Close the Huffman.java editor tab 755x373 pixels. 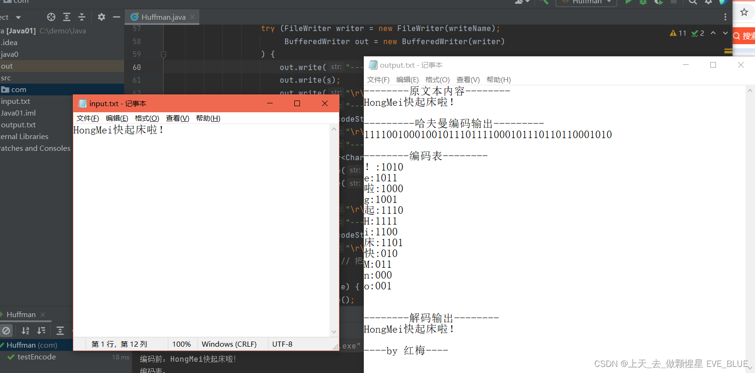192,17
